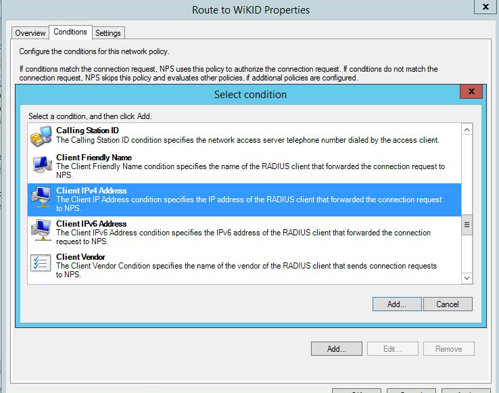Switch to the Overview tab
Screen dimensions: 499x393
[30, 33]
